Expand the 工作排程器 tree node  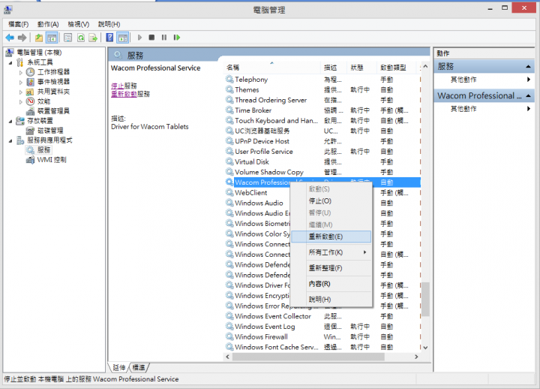click(21, 72)
